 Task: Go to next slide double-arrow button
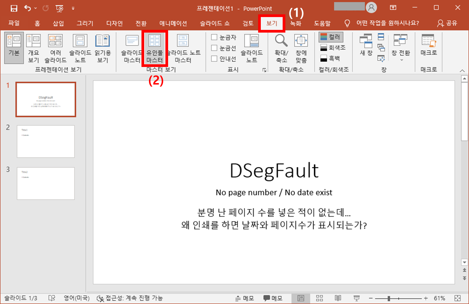[x=464, y=278]
